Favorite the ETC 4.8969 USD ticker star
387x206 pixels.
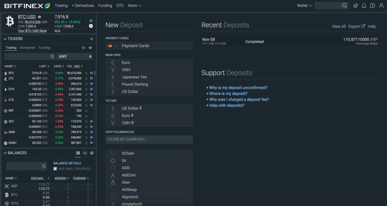tap(86, 106)
